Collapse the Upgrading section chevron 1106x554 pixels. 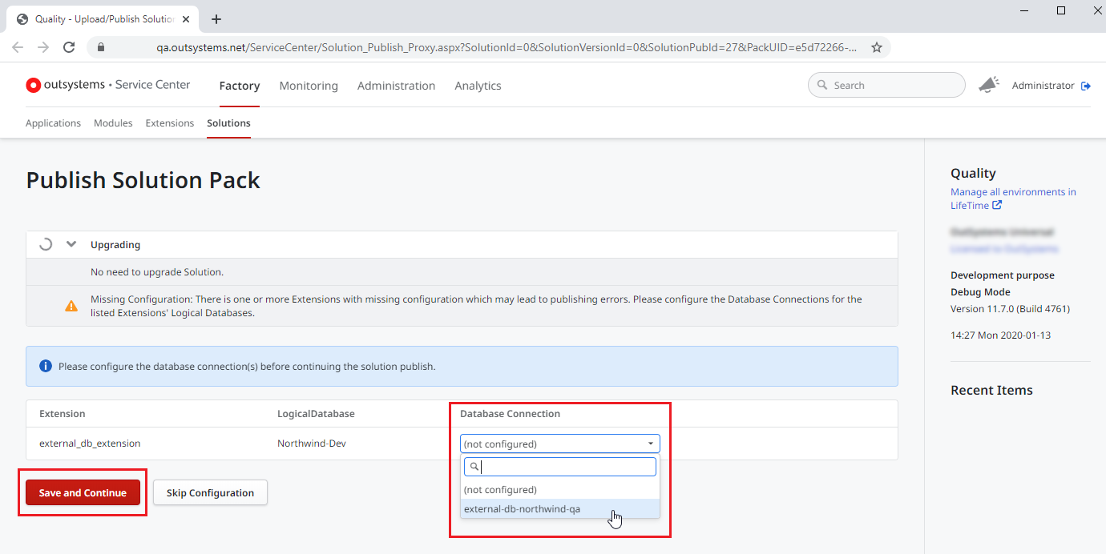(x=71, y=243)
